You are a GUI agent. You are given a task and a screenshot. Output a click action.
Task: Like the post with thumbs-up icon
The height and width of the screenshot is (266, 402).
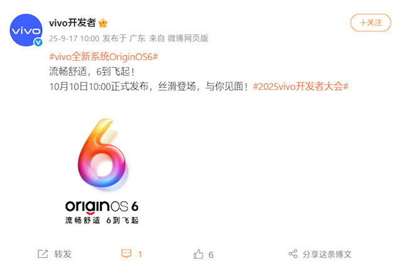coord(198,254)
